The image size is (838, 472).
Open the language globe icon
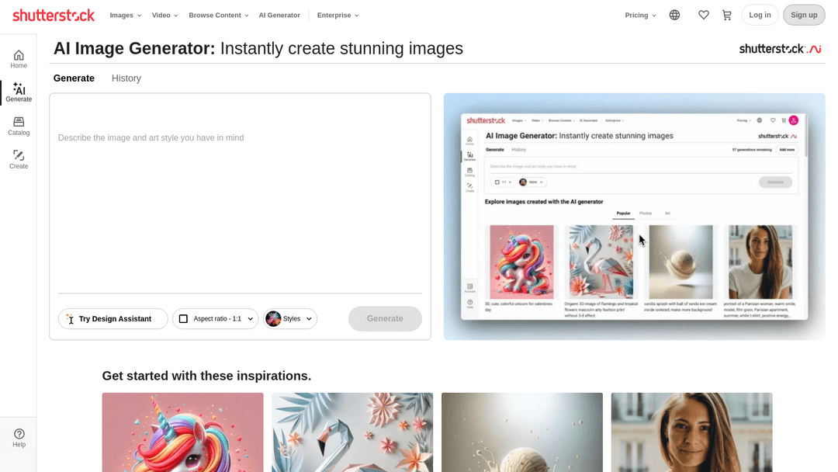674,15
